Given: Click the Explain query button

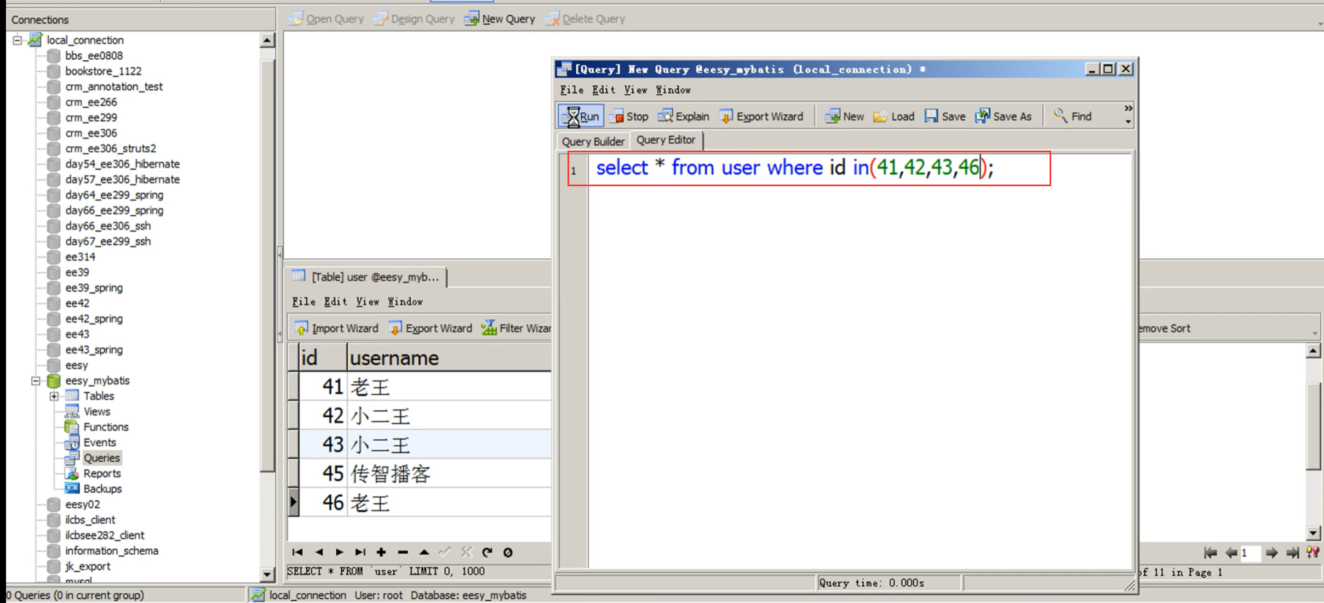Looking at the screenshot, I should [x=684, y=116].
